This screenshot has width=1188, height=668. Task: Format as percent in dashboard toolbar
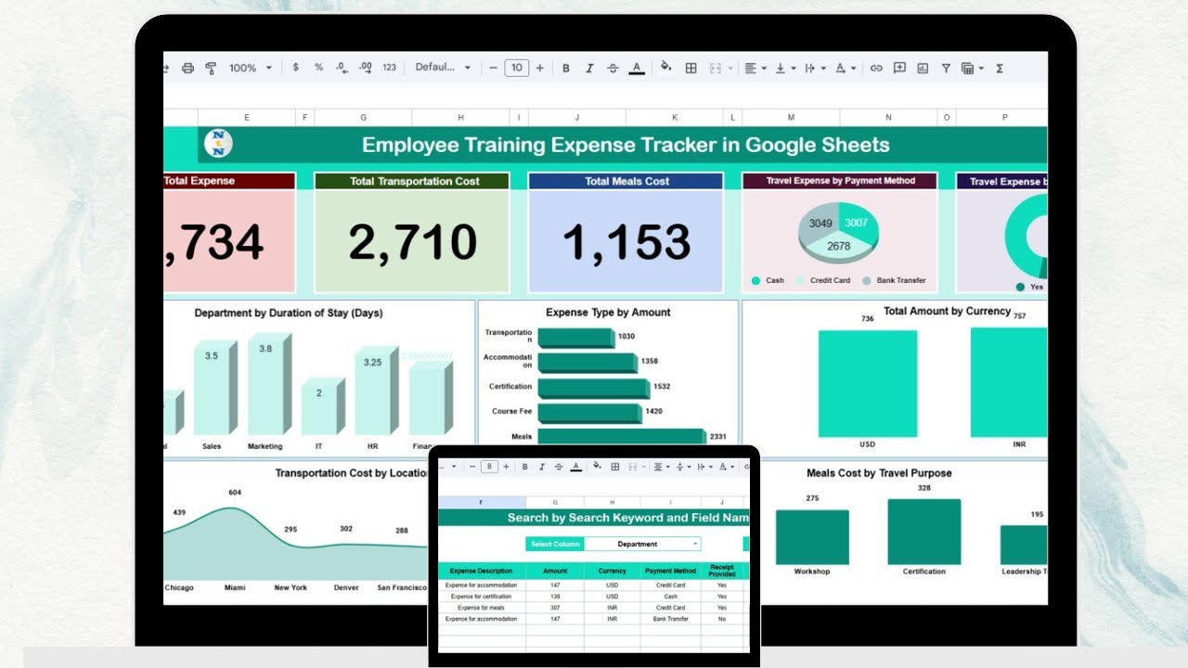click(318, 68)
